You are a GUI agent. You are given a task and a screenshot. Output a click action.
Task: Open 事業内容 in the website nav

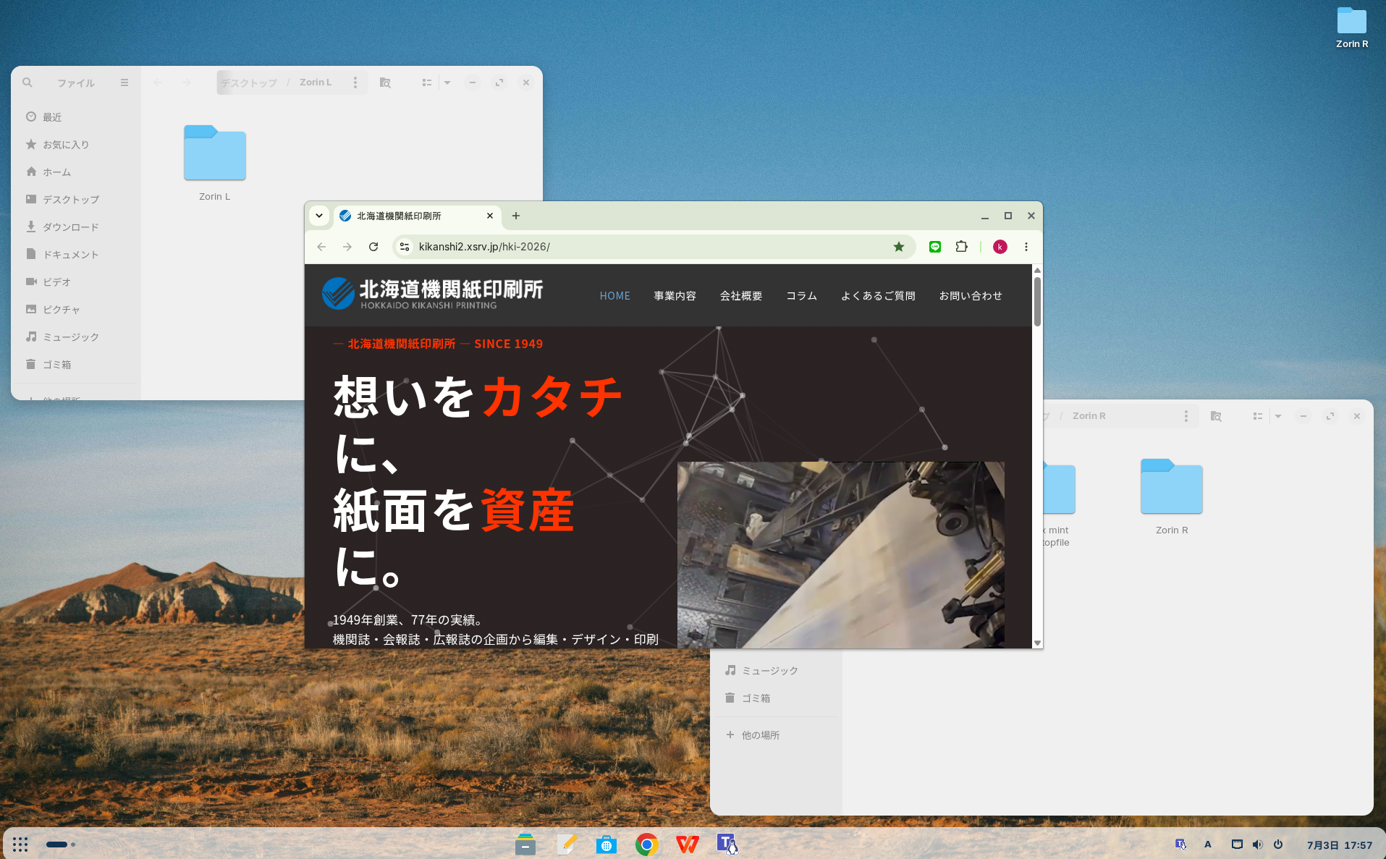tap(675, 296)
